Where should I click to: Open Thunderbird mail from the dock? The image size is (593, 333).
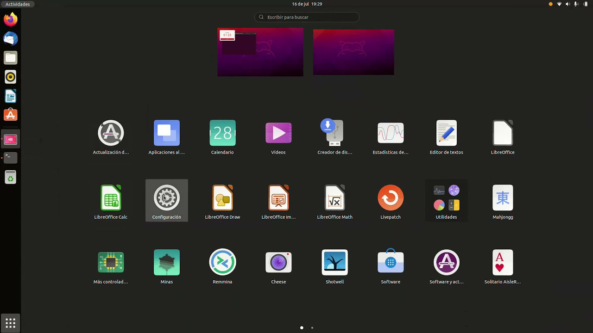click(x=10, y=39)
